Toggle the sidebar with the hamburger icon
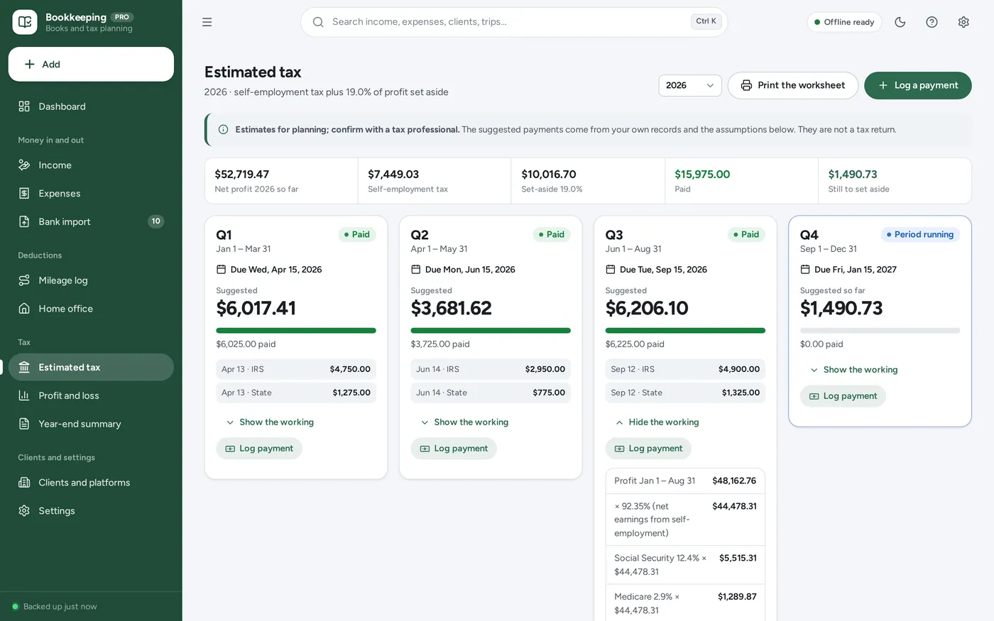994x621 pixels. (x=207, y=22)
